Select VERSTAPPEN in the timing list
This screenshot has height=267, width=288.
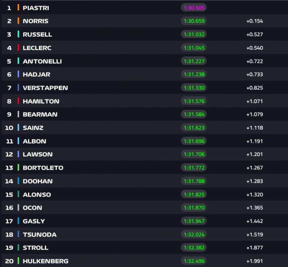pos(45,88)
